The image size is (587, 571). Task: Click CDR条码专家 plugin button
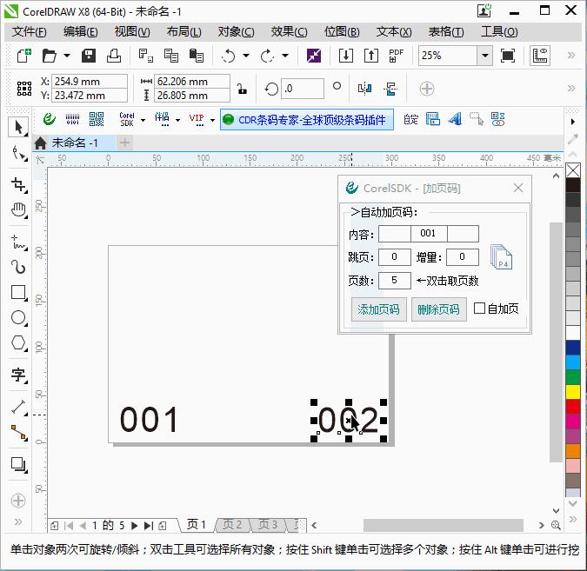pos(307,120)
